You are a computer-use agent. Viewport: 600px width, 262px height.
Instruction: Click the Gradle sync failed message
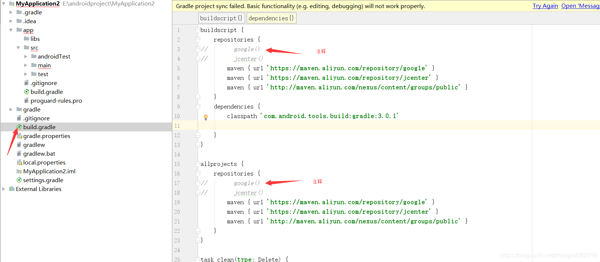pyautogui.click(x=300, y=6)
